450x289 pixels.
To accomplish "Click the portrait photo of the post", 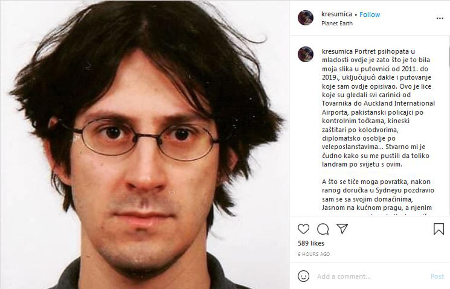I will click(x=145, y=144).
